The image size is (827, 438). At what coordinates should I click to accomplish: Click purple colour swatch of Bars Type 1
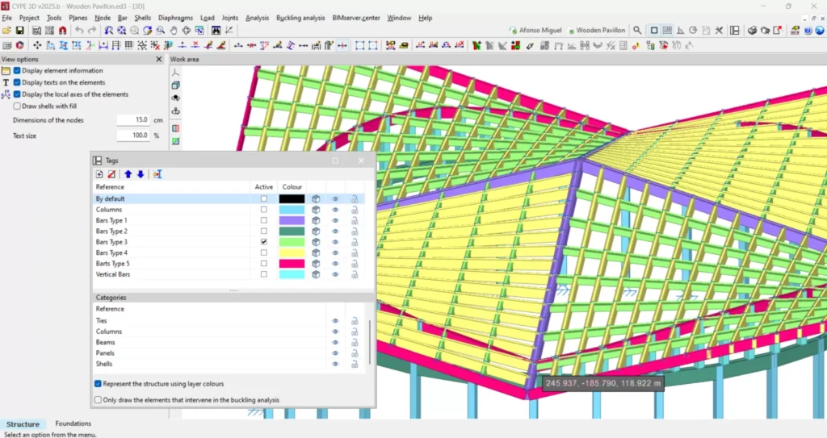coord(292,220)
